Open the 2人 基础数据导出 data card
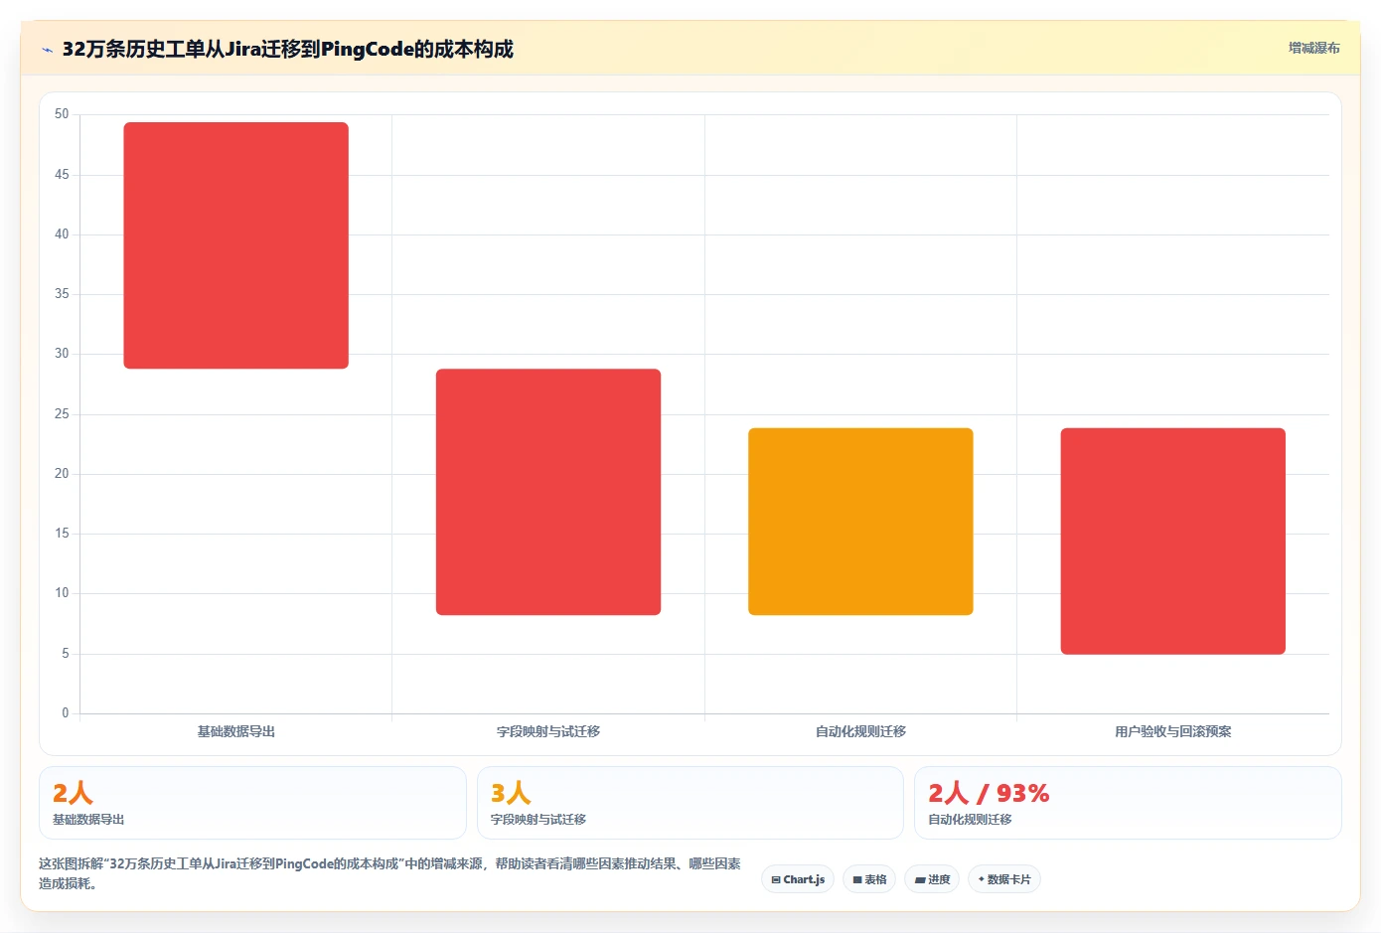Viewport: 1381px width, 933px height. click(252, 803)
